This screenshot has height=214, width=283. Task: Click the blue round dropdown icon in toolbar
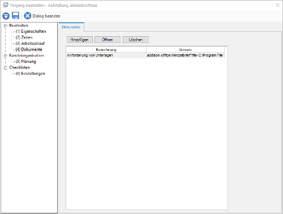click(x=6, y=16)
